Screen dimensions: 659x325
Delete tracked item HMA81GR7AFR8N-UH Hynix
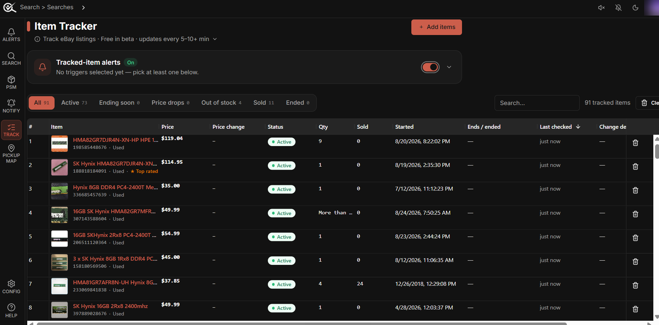pyautogui.click(x=635, y=285)
